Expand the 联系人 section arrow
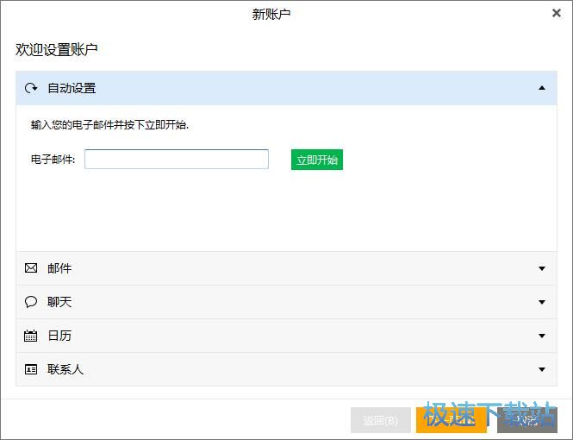This screenshot has height=440, width=573. (541, 369)
